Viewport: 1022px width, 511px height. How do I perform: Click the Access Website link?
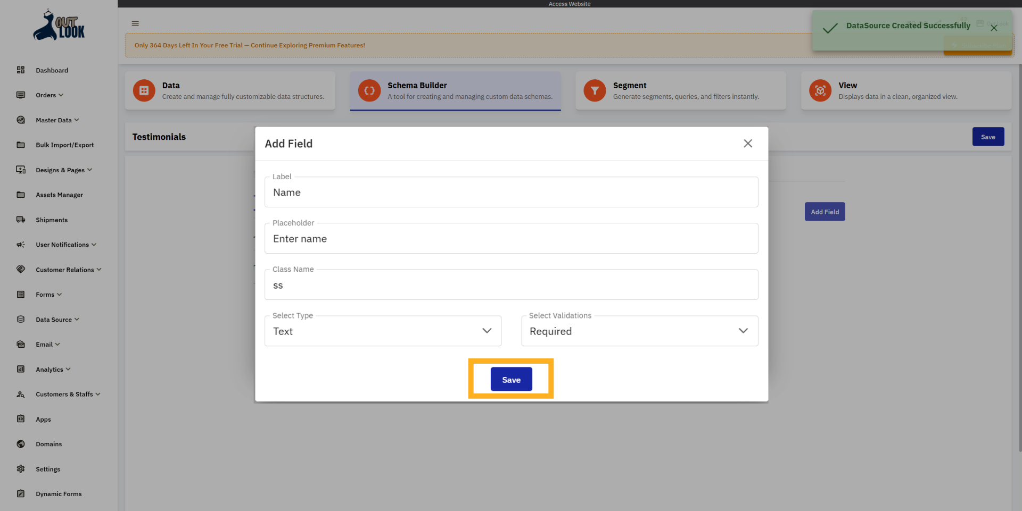(x=570, y=4)
